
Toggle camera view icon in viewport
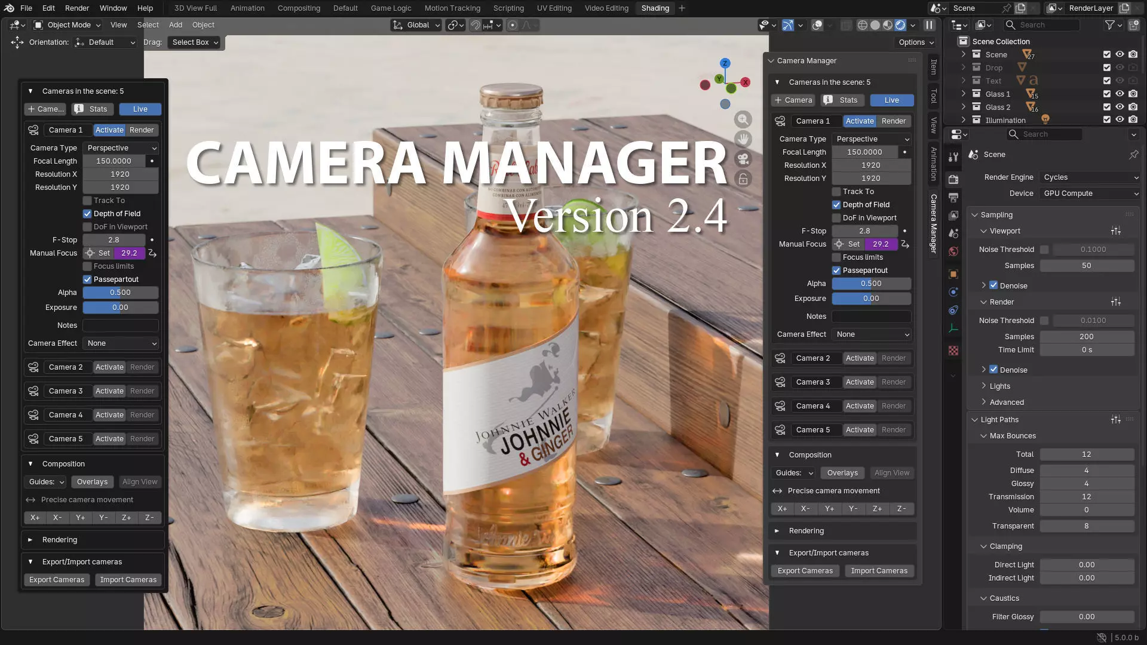pos(743,159)
